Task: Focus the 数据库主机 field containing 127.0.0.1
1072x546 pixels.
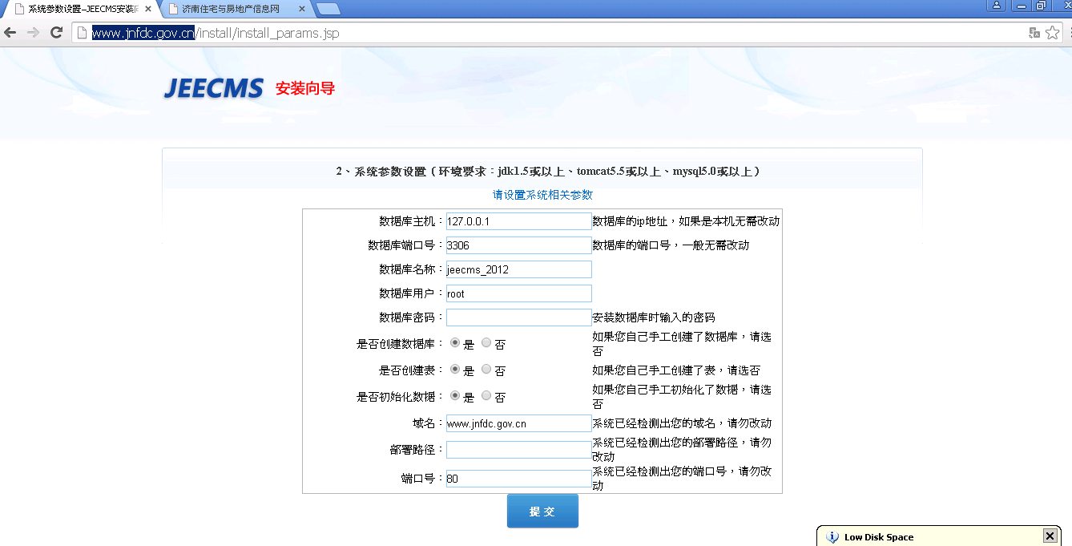Action: click(519, 221)
